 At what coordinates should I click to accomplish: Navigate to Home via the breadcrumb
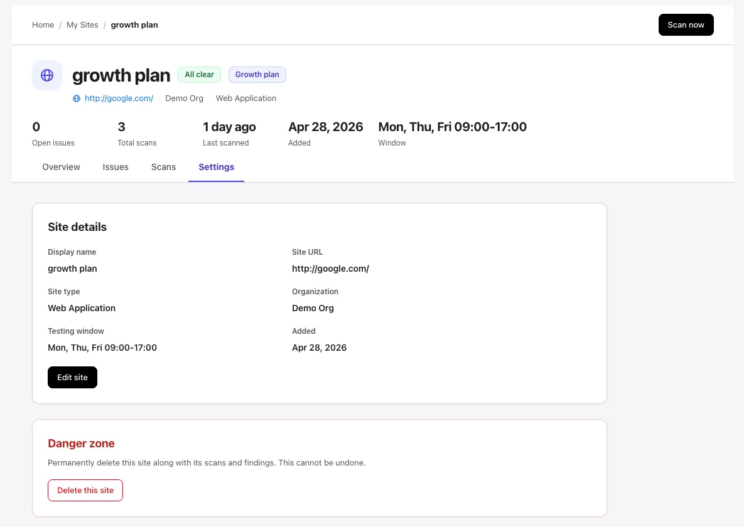coord(43,24)
